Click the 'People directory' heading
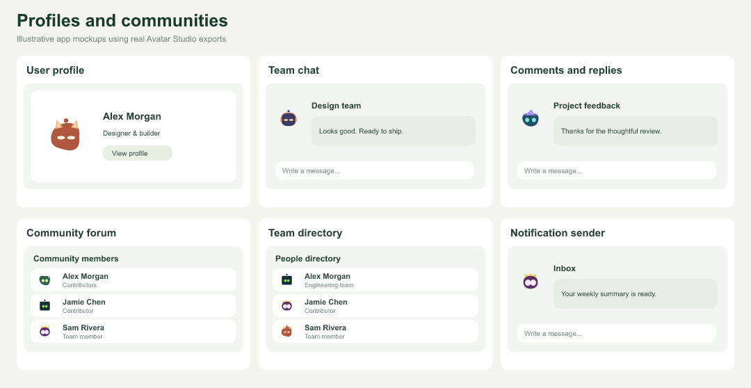751x388 pixels. coord(308,259)
